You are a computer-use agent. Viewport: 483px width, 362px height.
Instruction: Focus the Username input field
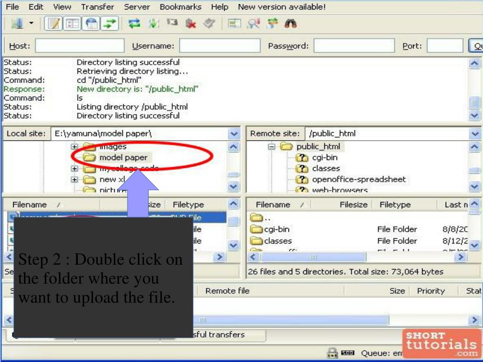coord(220,46)
